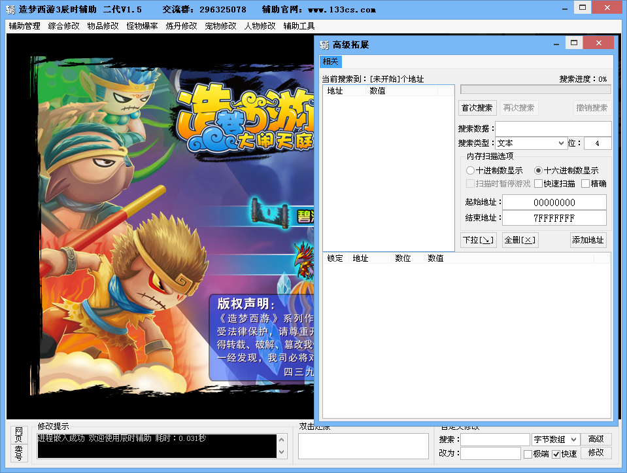This screenshot has height=473, width=627.
Task: Click the 攻击还原 text box
Action: [364, 446]
